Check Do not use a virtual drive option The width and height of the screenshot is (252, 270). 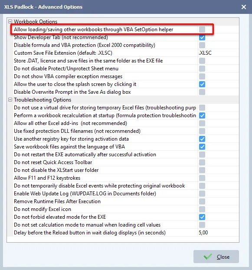202,108
